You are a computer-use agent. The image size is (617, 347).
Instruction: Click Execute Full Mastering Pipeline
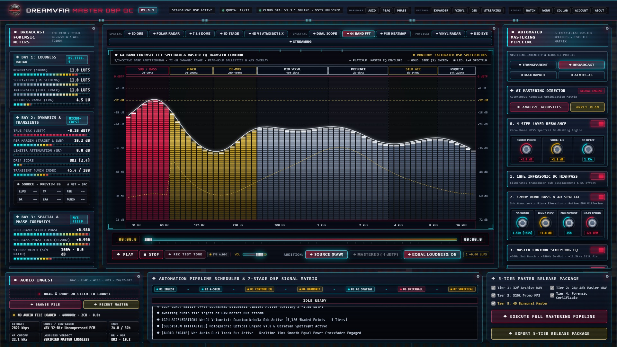point(549,316)
